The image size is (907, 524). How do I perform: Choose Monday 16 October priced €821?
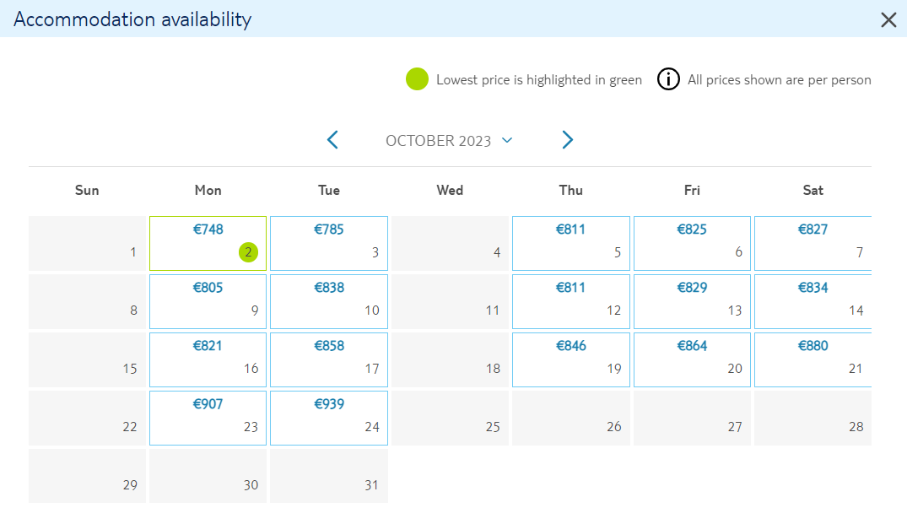click(208, 359)
